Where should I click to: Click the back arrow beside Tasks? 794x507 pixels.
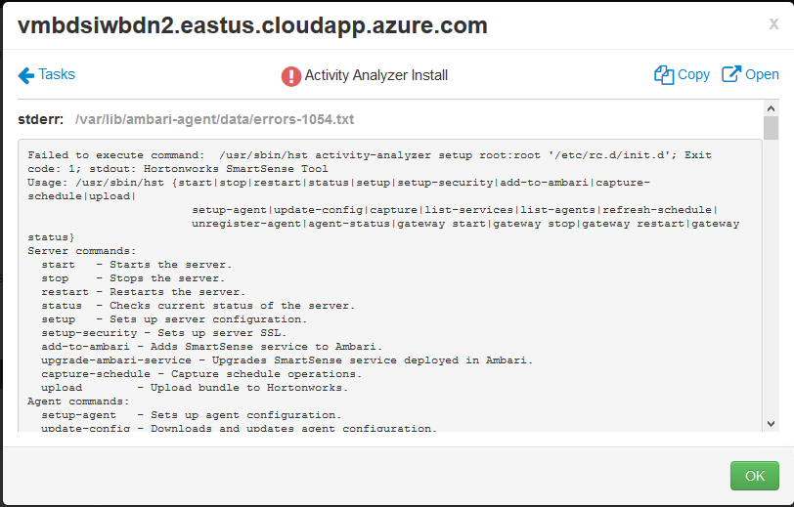25,75
